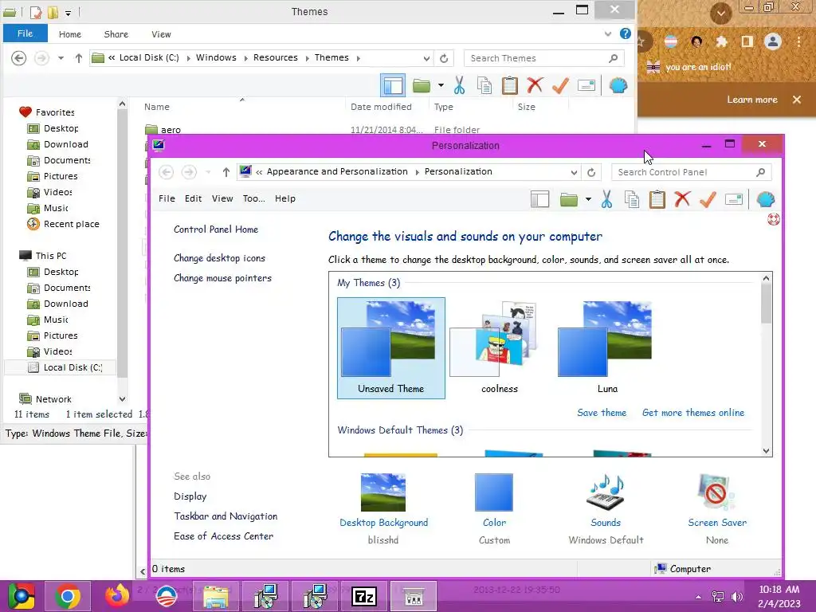Click Copy icon in Themes window toolbar
816x612 pixels.
point(484,85)
